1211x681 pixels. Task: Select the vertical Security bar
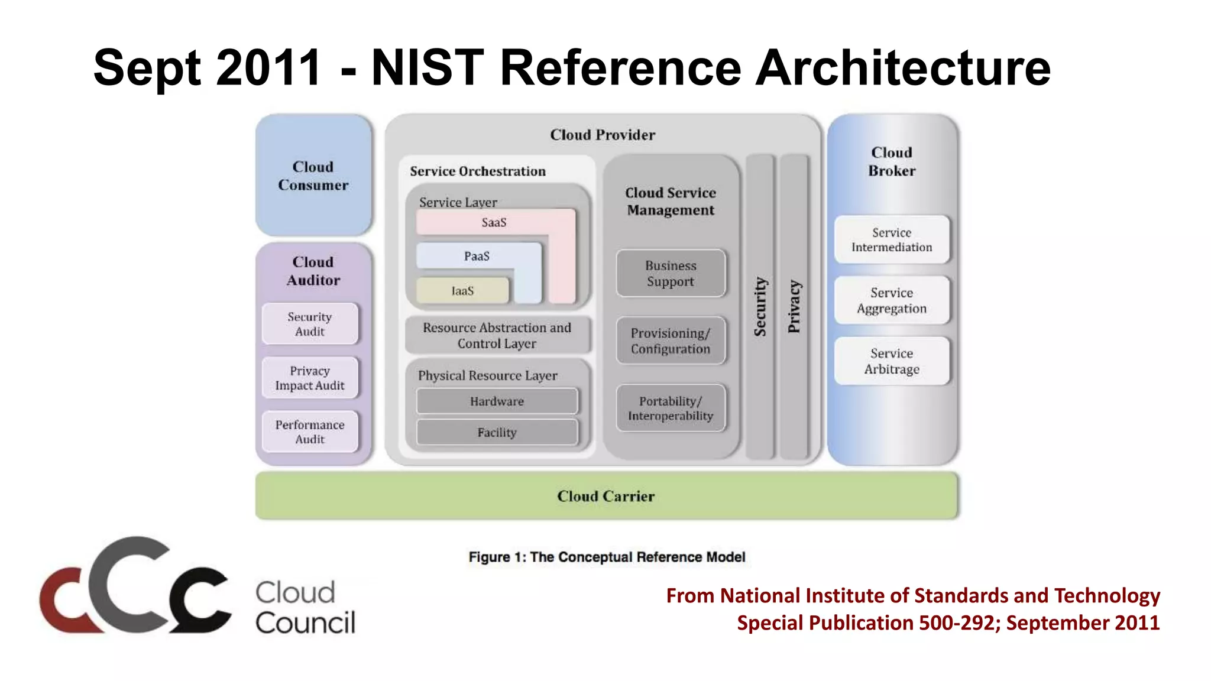[760, 307]
